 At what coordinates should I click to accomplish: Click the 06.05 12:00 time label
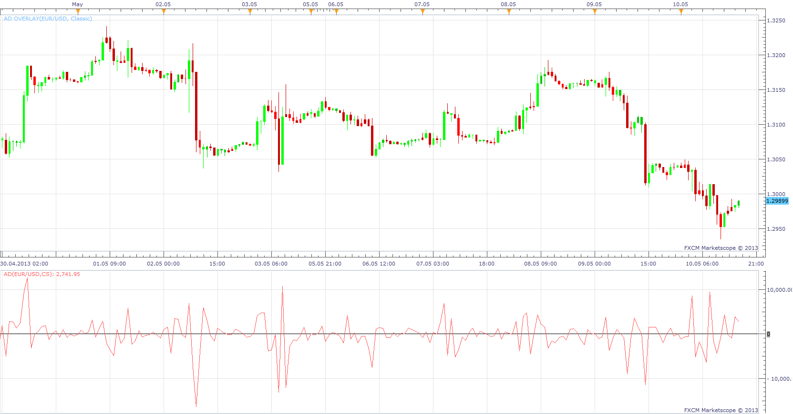379,264
